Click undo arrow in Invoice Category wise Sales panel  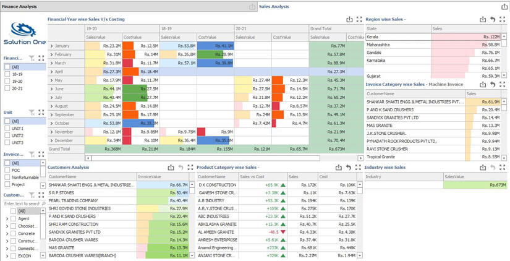[493, 85]
